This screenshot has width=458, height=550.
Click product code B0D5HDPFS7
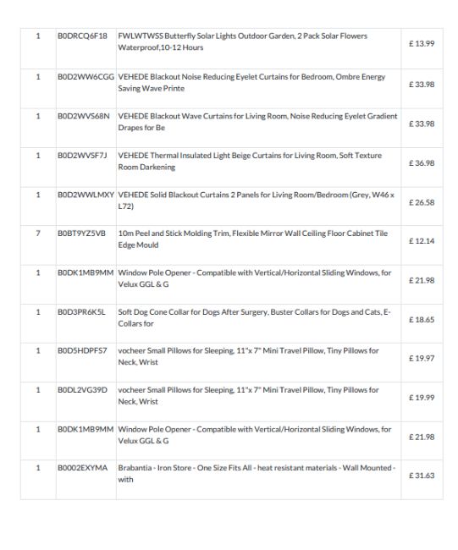click(82, 350)
